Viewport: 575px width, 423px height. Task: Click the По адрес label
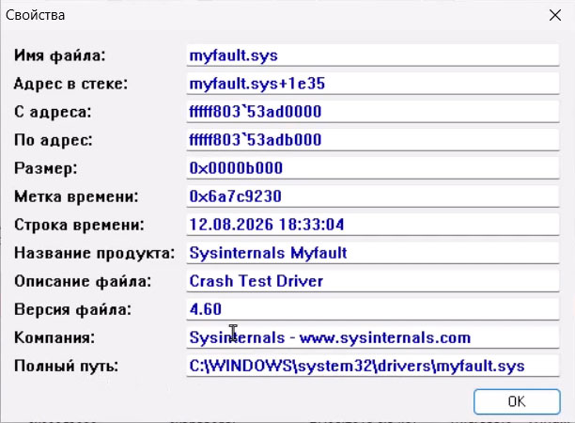(x=54, y=140)
